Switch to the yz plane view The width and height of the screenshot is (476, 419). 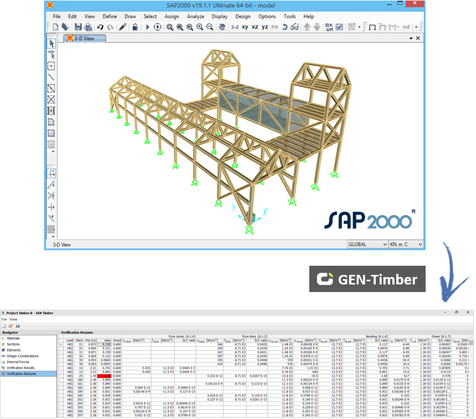[x=265, y=27]
